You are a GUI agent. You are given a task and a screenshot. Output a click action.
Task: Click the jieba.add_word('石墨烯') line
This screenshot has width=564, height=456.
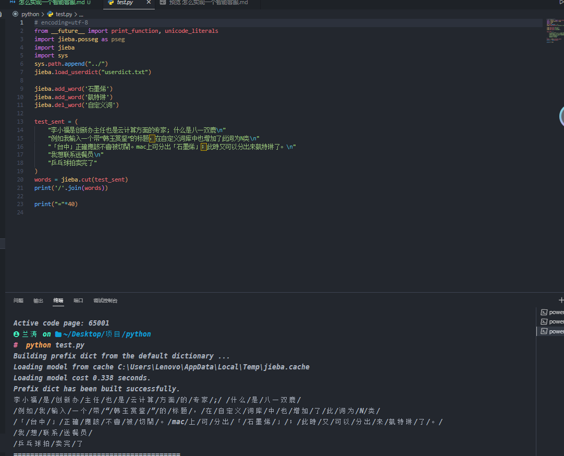pos(73,89)
